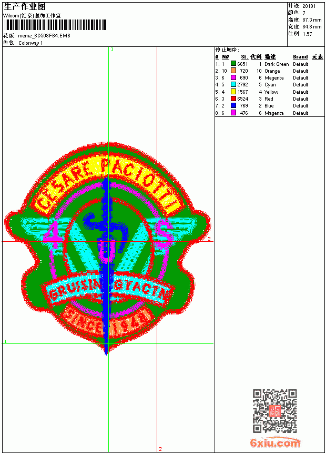Screen dimensions: 326x453
Task: Click the "Yellow" description text
Action: 271,92
